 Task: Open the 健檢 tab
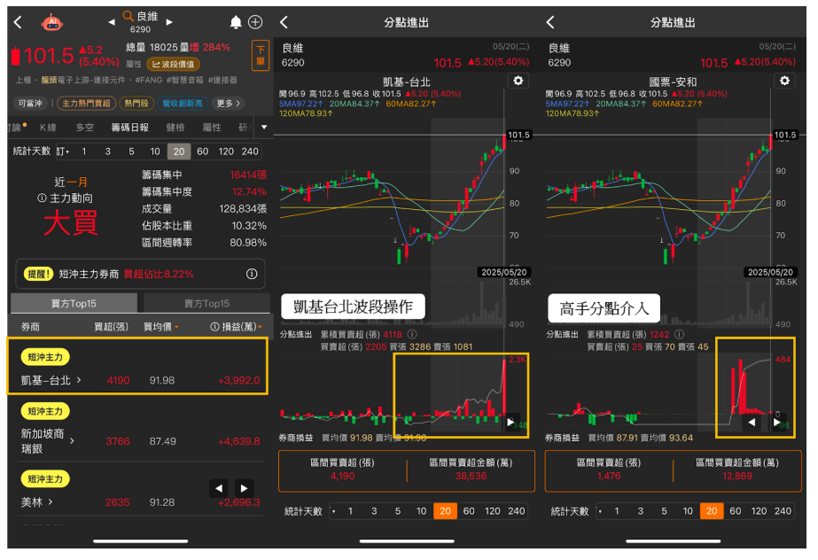(175, 128)
